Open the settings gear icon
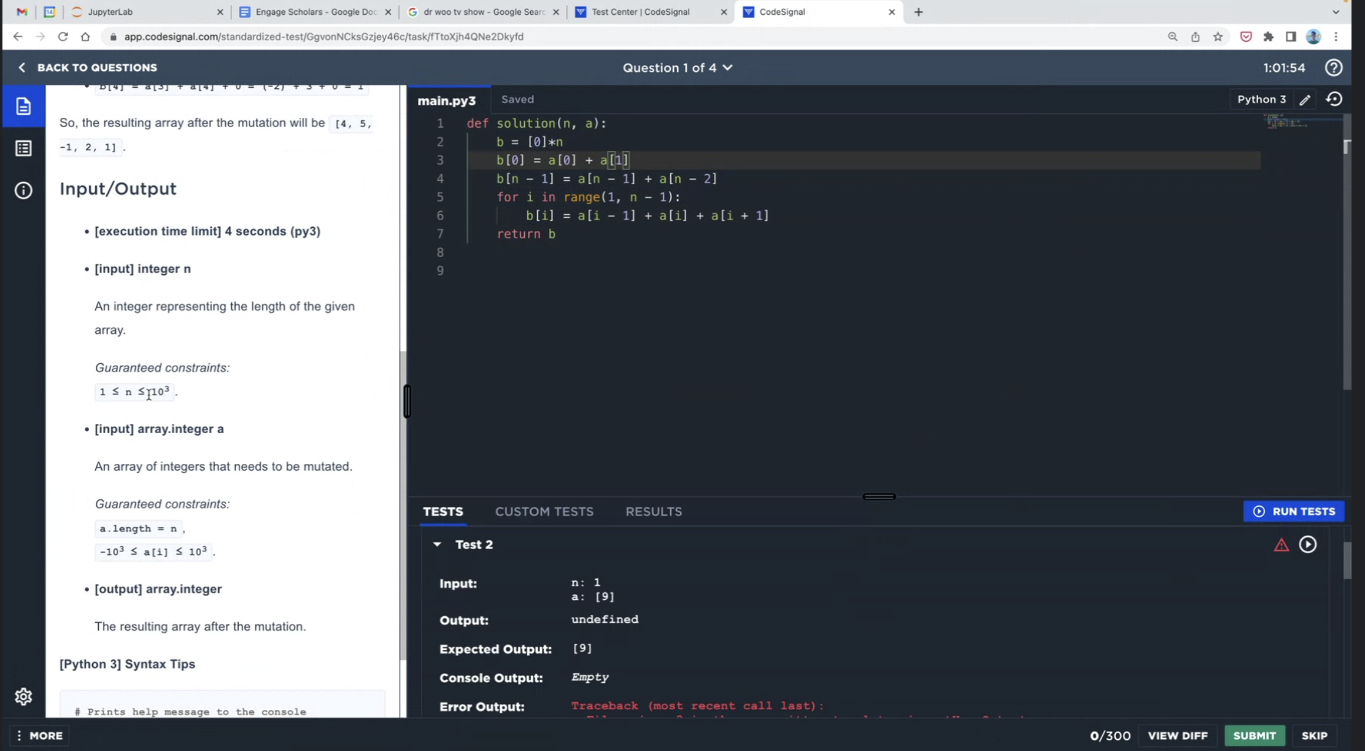The image size is (1365, 751). click(23, 696)
